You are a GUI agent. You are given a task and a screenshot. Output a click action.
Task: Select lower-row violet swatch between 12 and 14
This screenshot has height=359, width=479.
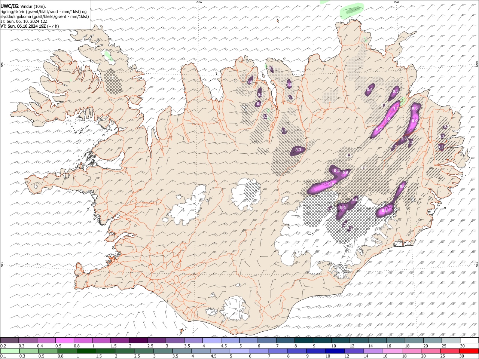tap(354, 351)
